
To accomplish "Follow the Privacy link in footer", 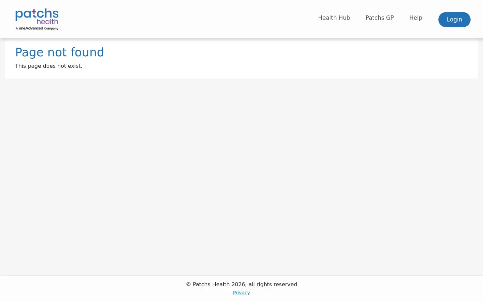I will point(241,293).
